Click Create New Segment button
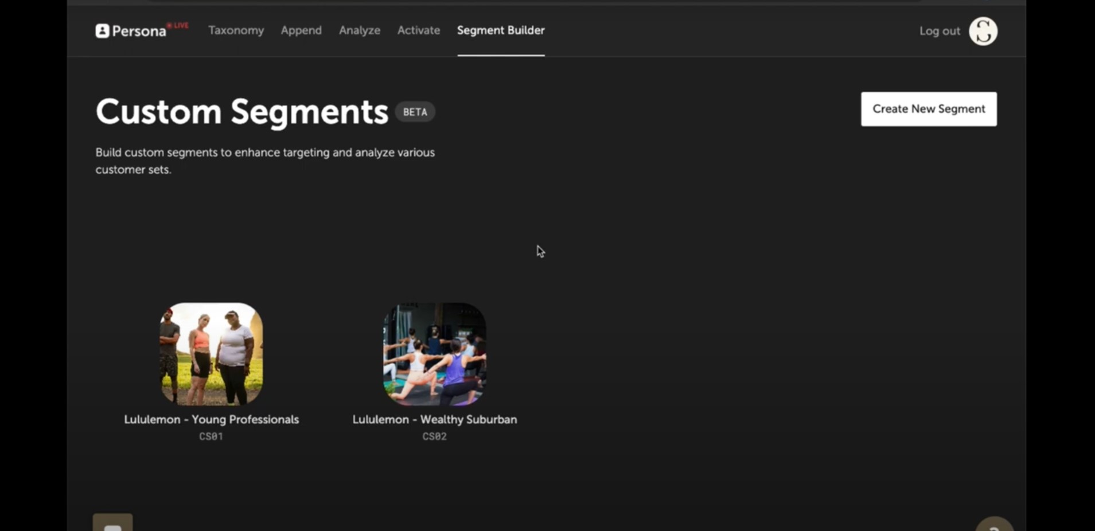1095x531 pixels. pyautogui.click(x=929, y=109)
